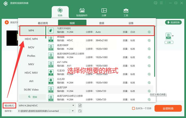Select the 与源文件相同 preset icon
Screen dimensions: 186x118
click(x=51, y=30)
